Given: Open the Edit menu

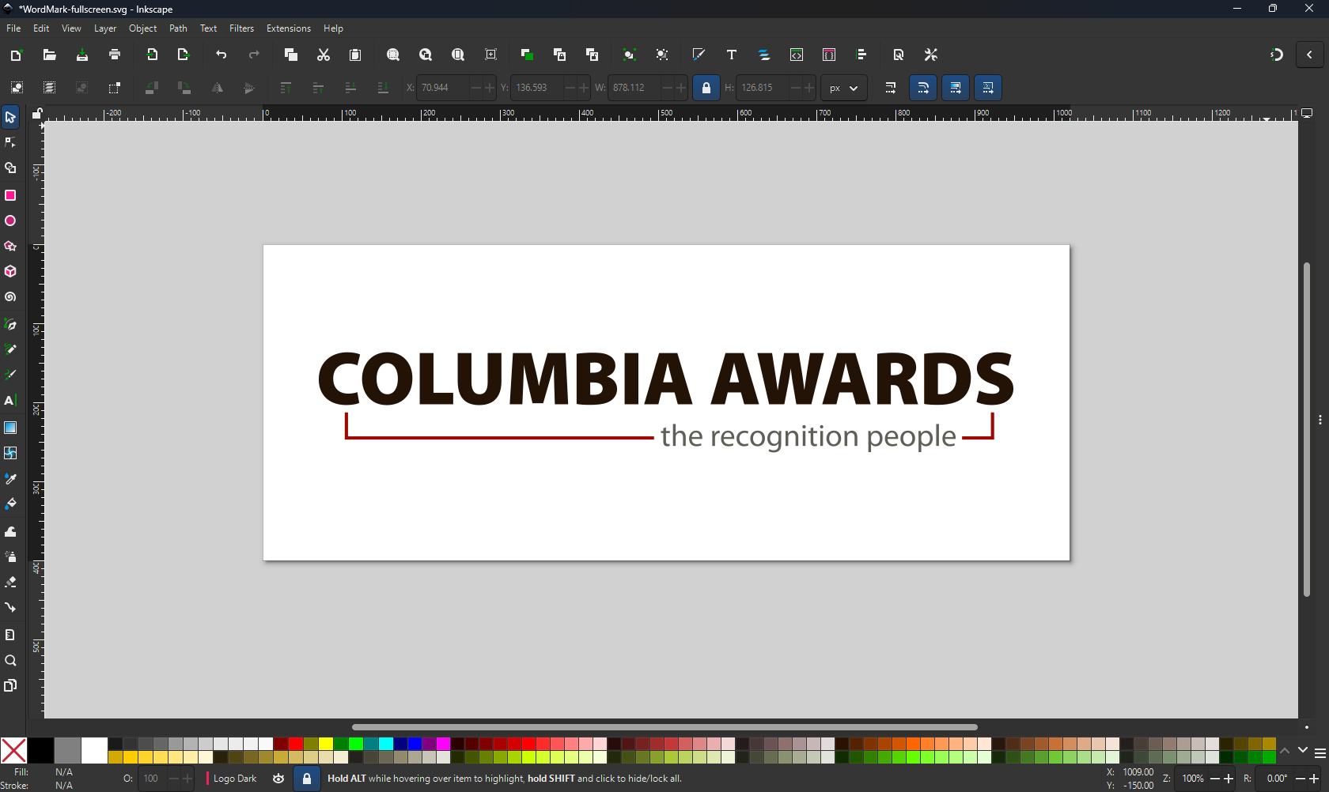Looking at the screenshot, I should pos(41,28).
